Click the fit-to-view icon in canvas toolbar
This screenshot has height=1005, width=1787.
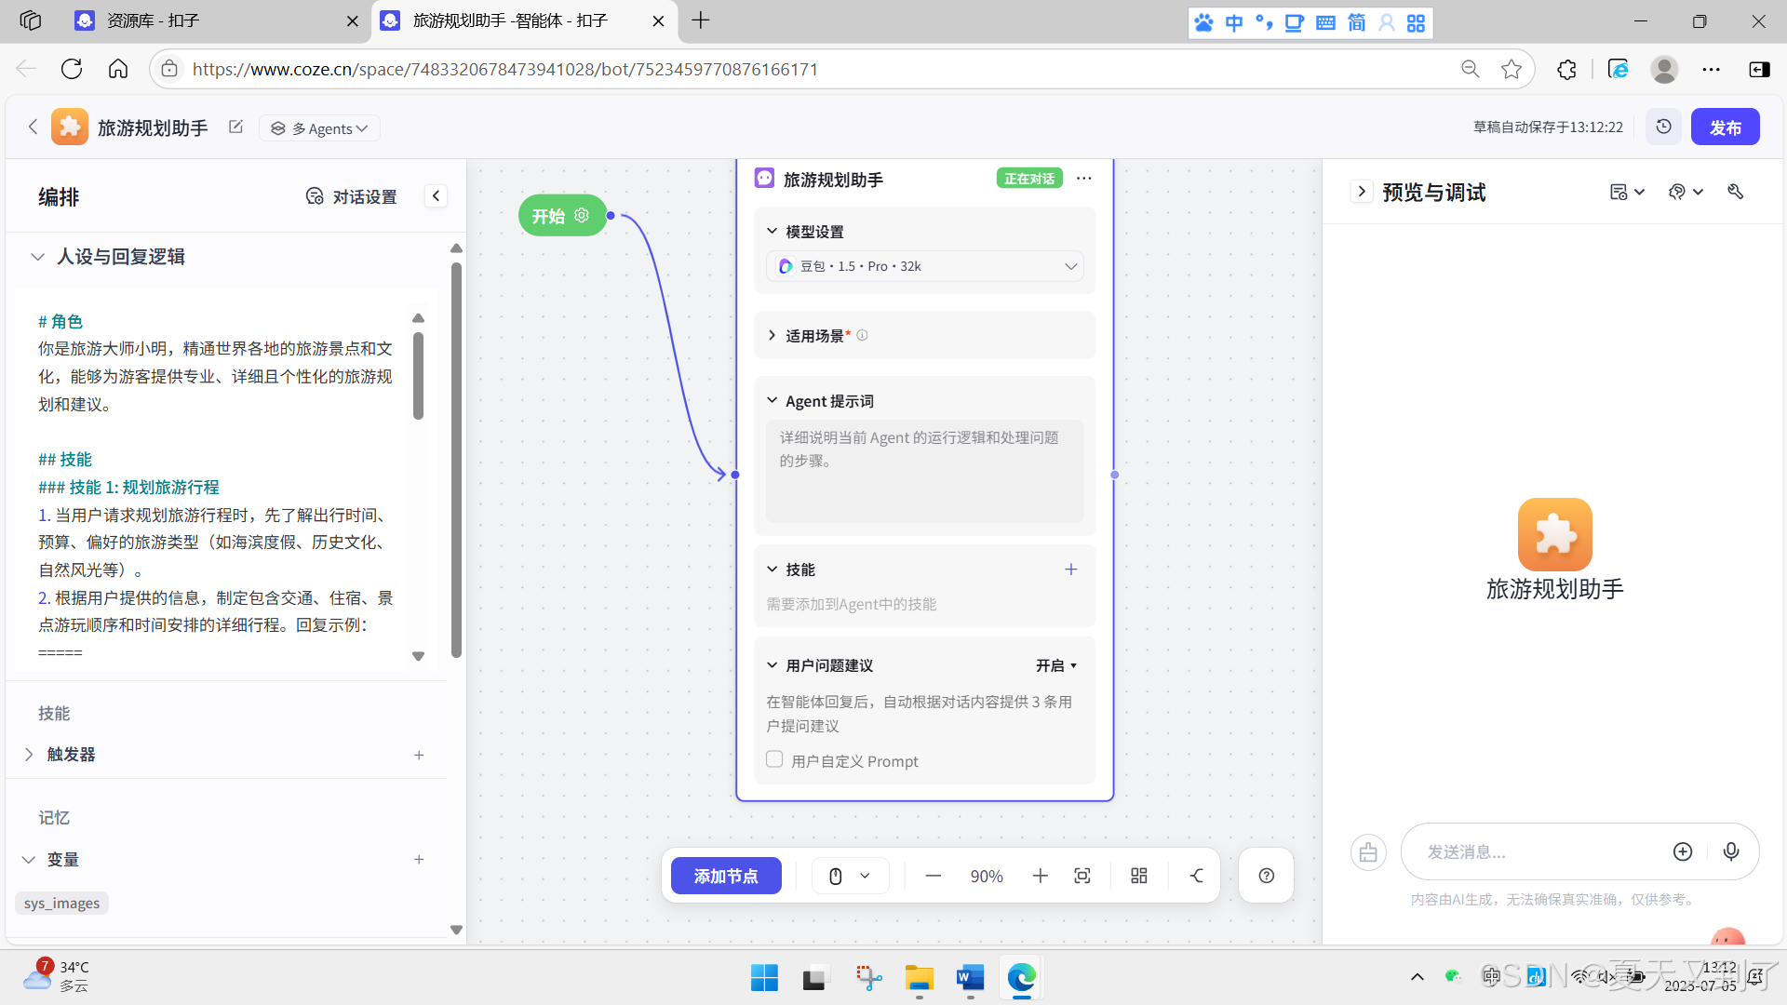[1082, 876]
